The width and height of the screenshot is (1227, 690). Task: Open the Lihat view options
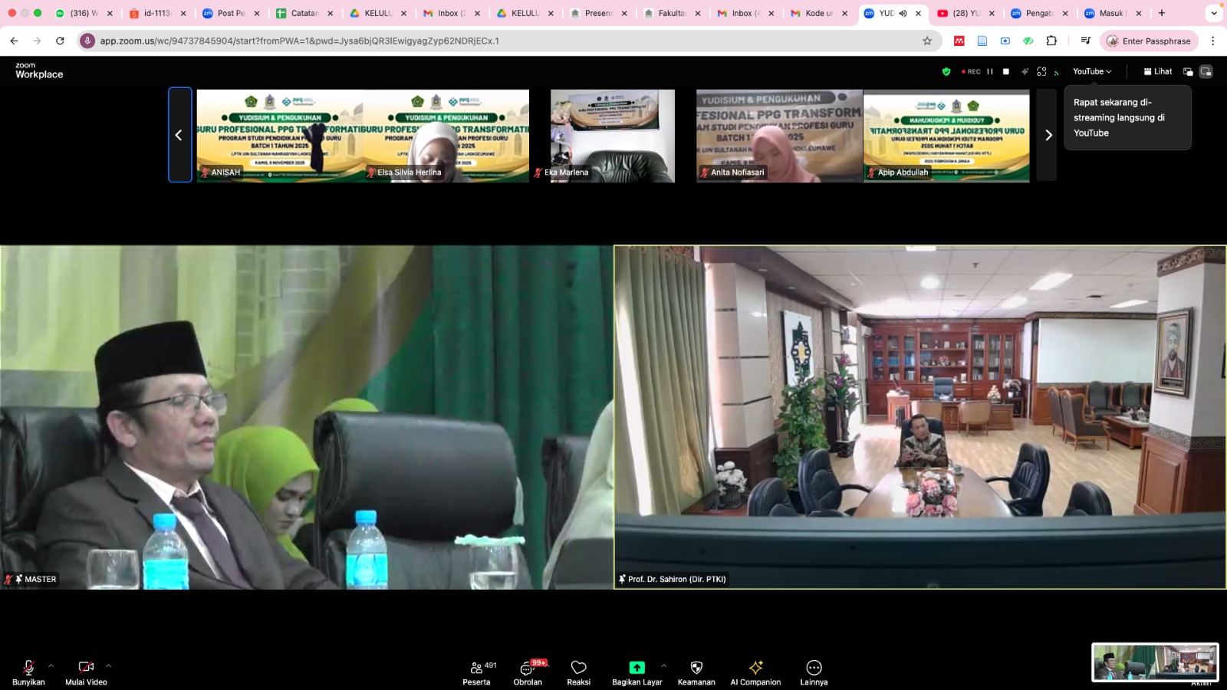pos(1157,71)
